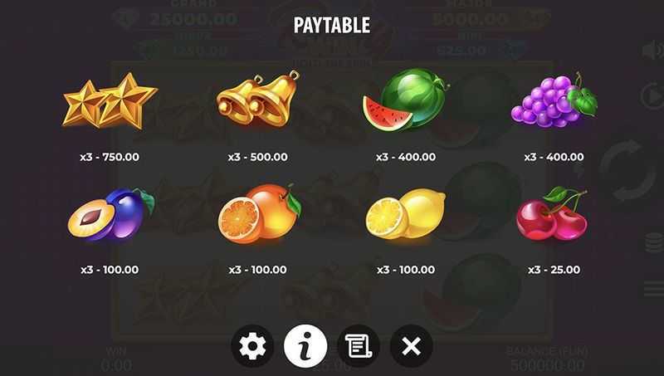Click the orange fruit symbol

259,213
